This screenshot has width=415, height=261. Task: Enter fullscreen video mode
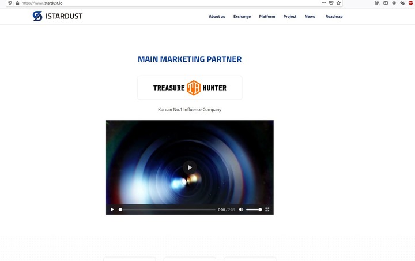(267, 210)
